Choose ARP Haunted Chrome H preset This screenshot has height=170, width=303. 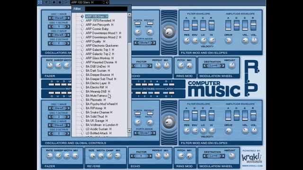coord(101,62)
